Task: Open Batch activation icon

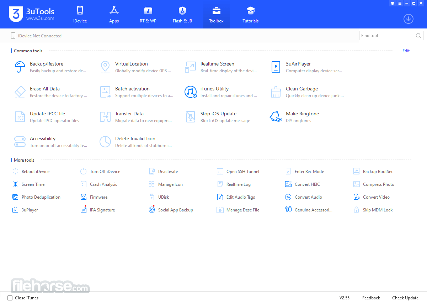Action: point(105,92)
